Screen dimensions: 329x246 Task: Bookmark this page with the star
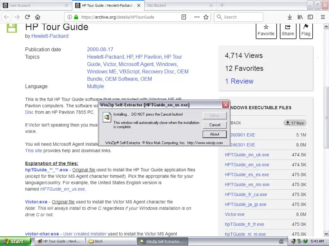(206, 17)
